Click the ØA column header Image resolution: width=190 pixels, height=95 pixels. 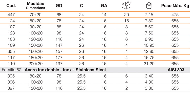point(104,6)
